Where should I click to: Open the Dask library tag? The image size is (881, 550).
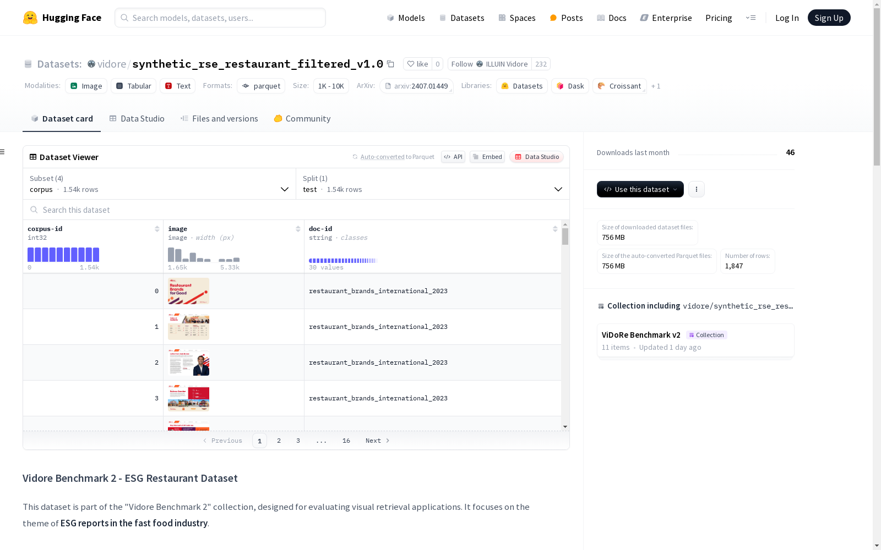(x=570, y=86)
